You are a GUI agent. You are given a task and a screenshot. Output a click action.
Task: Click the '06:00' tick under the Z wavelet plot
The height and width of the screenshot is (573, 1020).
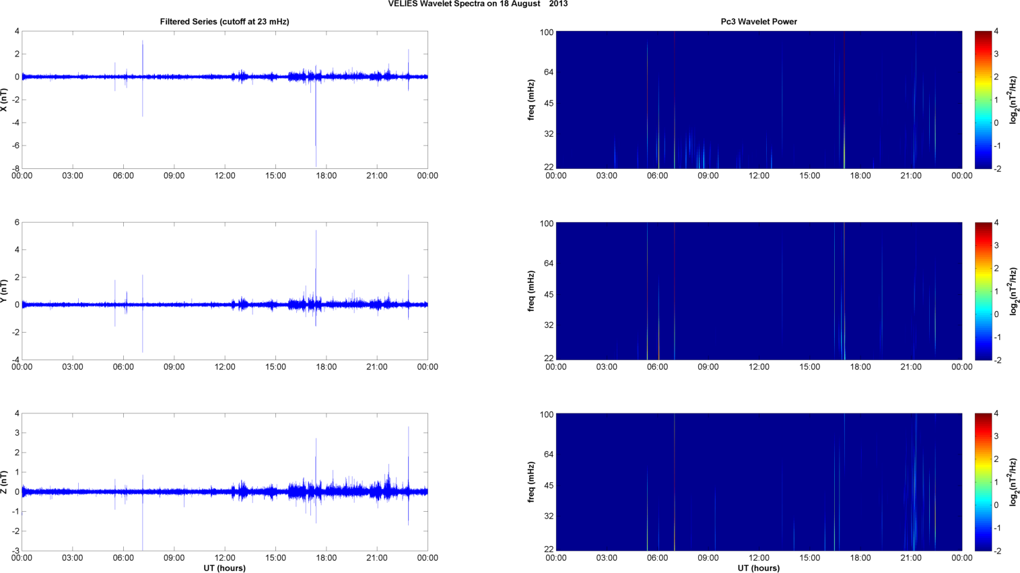click(x=657, y=558)
